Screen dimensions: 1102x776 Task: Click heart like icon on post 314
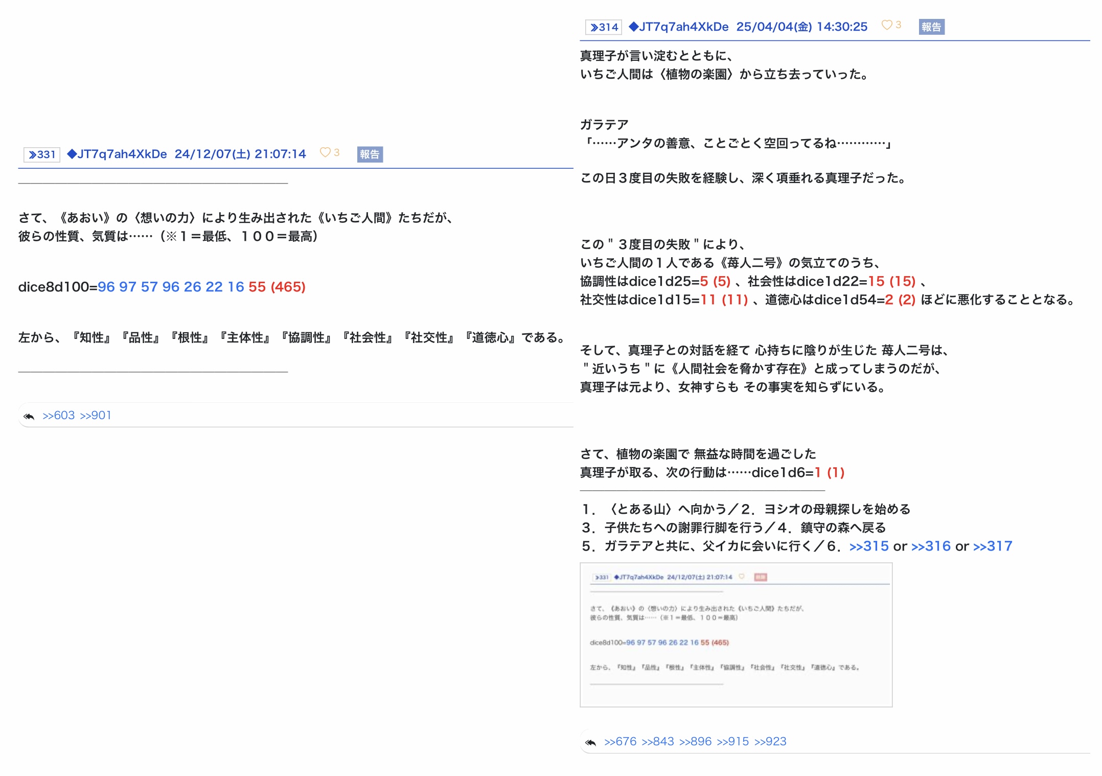point(887,25)
